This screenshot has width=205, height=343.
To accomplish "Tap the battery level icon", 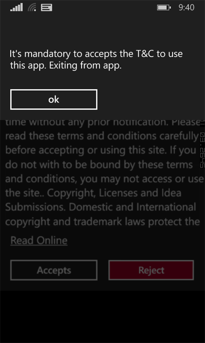I will pyautogui.click(x=164, y=8).
